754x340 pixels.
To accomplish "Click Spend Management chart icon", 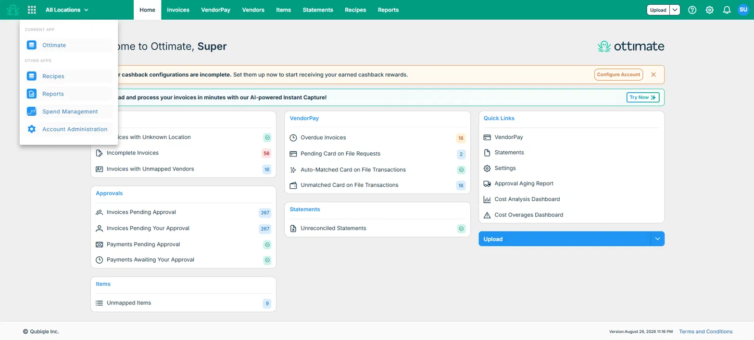I will (x=32, y=111).
